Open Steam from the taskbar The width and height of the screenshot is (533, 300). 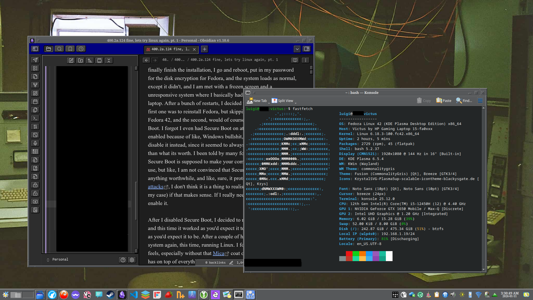click(110, 294)
